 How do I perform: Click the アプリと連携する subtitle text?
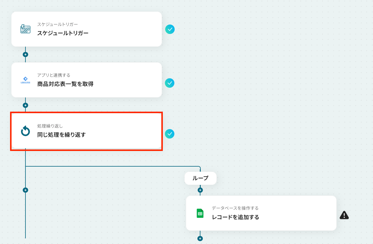coord(54,75)
